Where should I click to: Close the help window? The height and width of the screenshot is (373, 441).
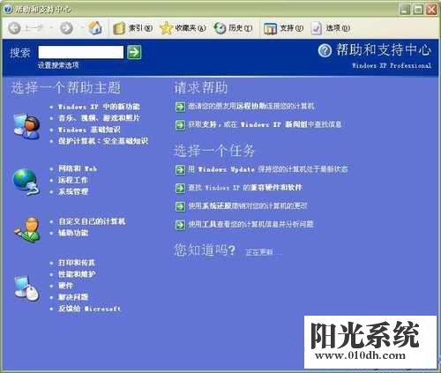coord(431,10)
